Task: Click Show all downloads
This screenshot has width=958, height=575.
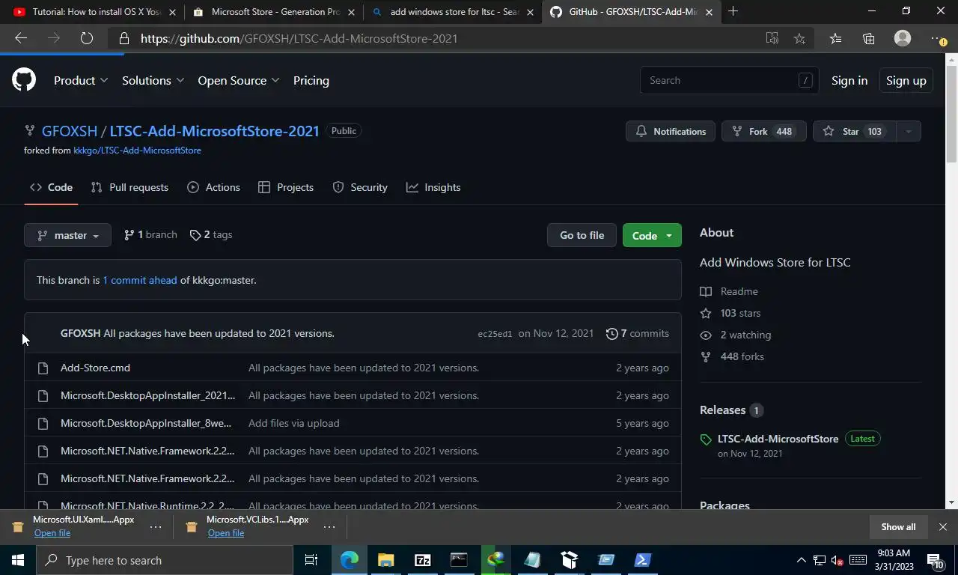Action: 898,527
